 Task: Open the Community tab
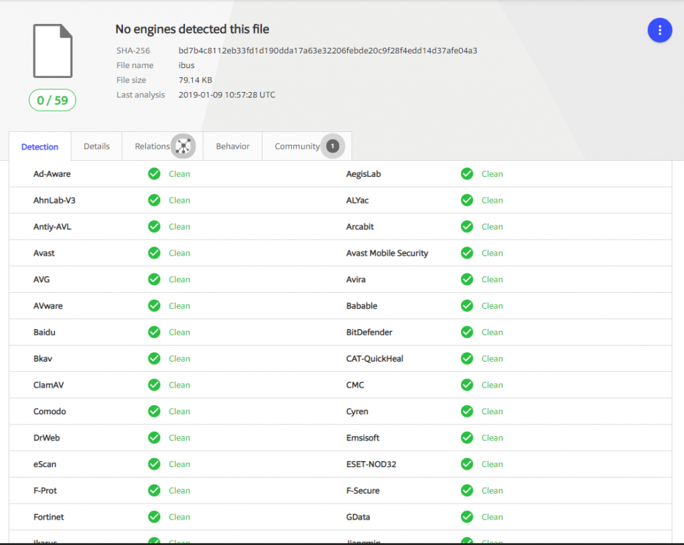coord(297,146)
